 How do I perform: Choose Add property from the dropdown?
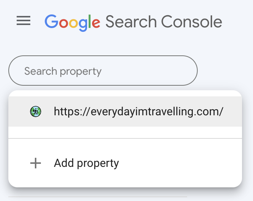pyautogui.click(x=86, y=163)
